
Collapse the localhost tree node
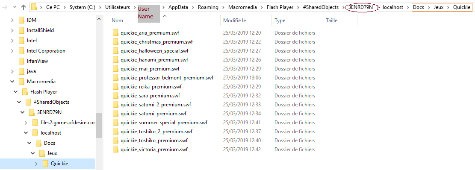pos(26,133)
